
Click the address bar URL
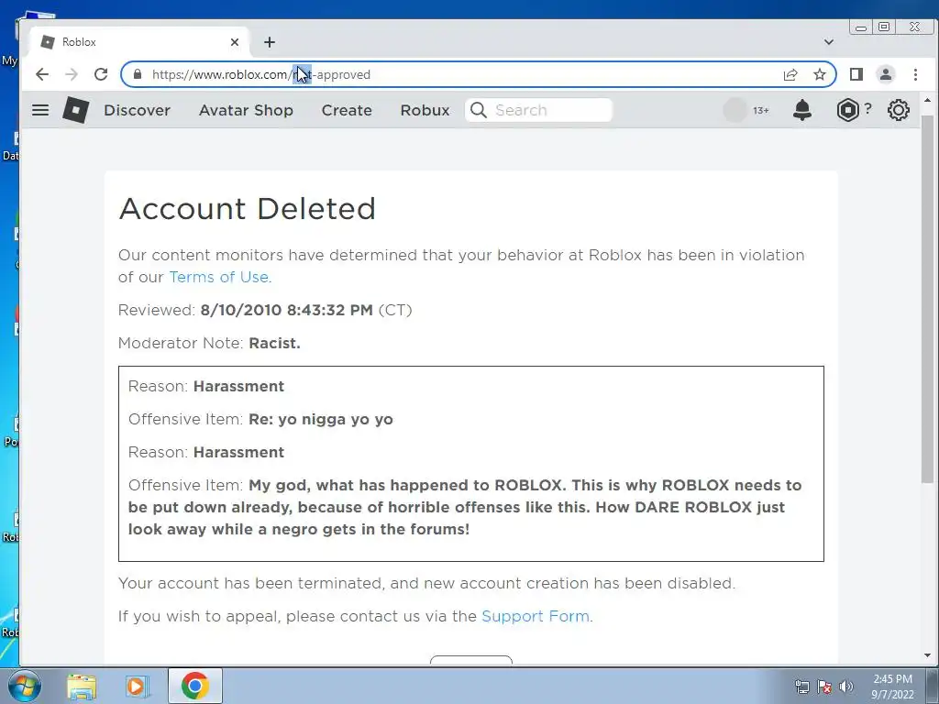[x=261, y=75]
